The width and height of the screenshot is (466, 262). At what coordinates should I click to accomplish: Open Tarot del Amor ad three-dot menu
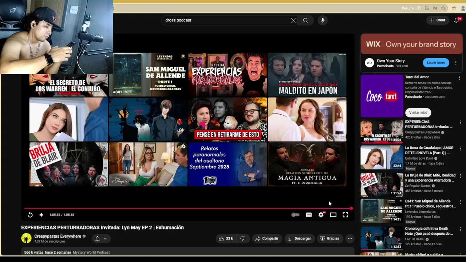(x=460, y=78)
